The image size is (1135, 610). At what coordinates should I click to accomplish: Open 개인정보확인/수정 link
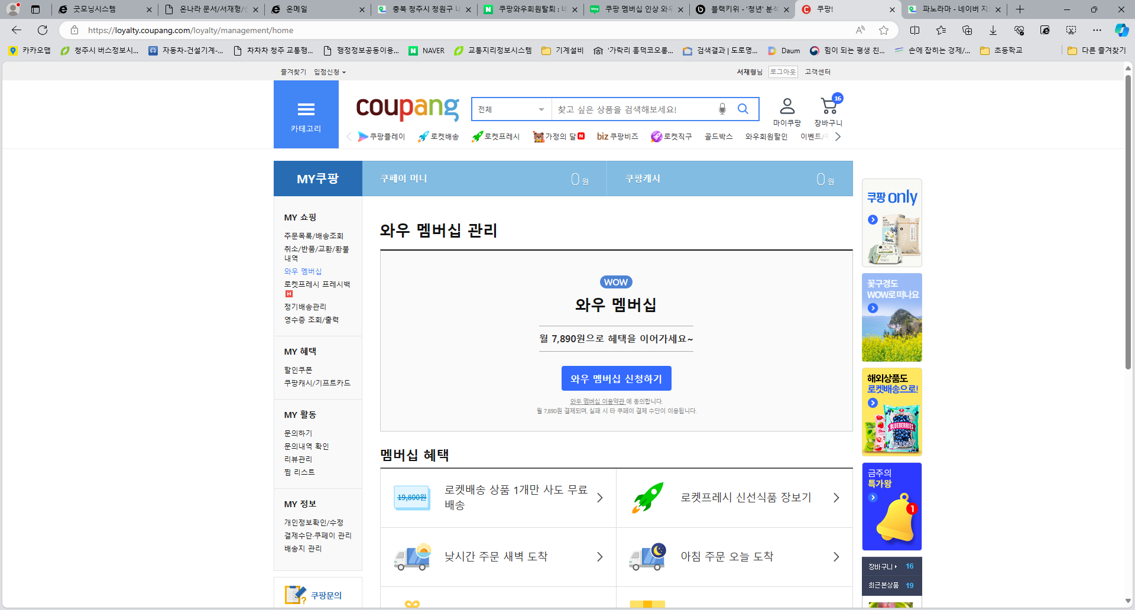coord(313,523)
